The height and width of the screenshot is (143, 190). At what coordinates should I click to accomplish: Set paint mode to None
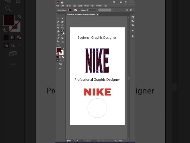coord(63,57)
